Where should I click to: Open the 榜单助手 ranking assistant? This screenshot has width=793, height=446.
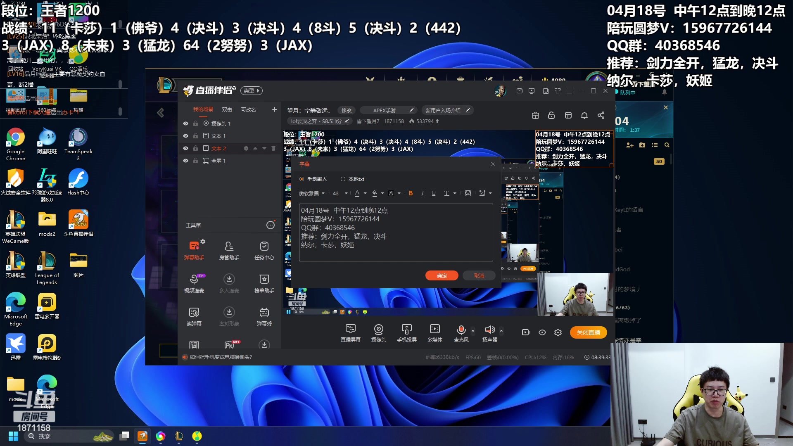click(264, 283)
